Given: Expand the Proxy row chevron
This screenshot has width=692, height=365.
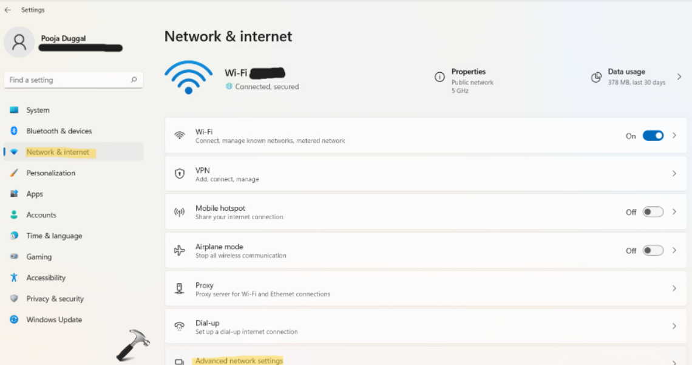Looking at the screenshot, I should (674, 288).
